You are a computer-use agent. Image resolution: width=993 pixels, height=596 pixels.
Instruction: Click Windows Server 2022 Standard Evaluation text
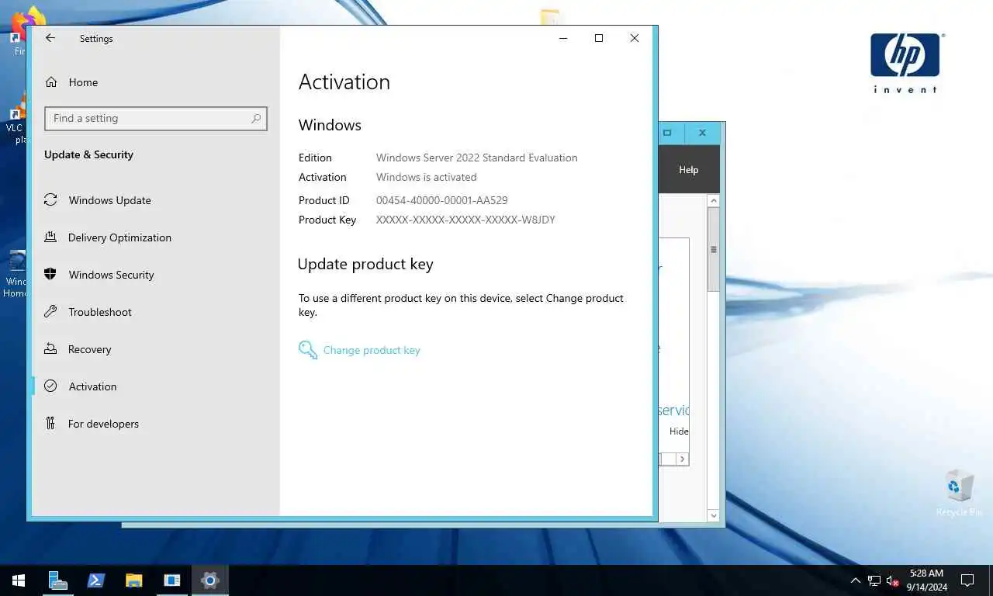[x=477, y=158]
